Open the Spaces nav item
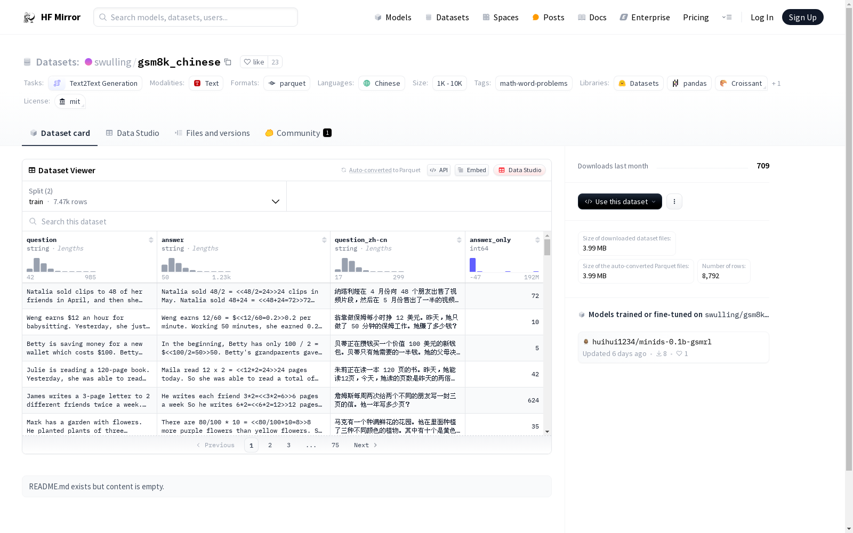The image size is (853, 533). [x=501, y=17]
